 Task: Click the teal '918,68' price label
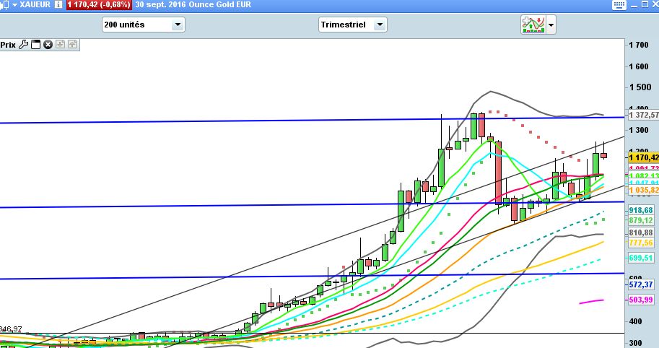point(642,210)
